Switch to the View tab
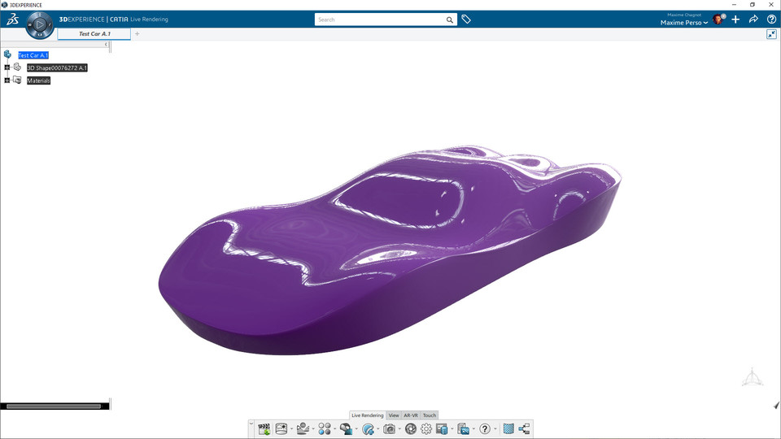This screenshot has width=781, height=439. click(x=394, y=415)
